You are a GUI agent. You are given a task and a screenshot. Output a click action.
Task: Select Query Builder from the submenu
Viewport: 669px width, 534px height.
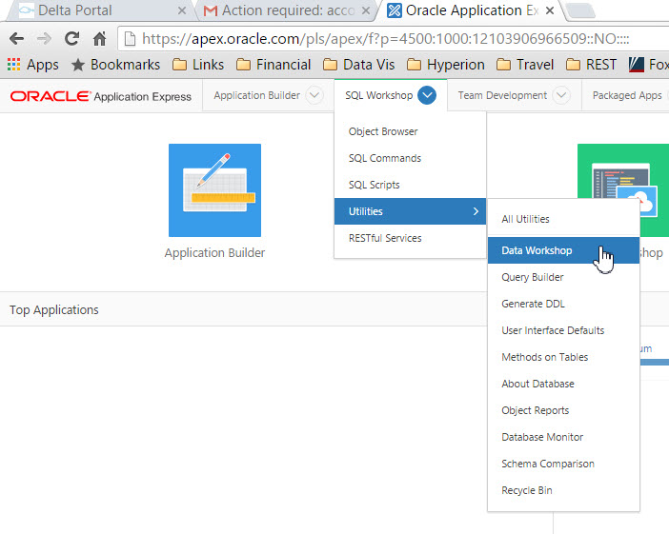pyautogui.click(x=532, y=278)
